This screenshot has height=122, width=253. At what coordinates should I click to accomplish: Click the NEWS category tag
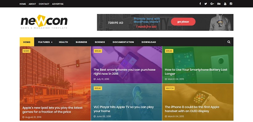coord(26,51)
